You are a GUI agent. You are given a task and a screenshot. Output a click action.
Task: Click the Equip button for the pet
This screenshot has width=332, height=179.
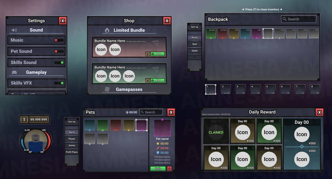pyautogui.click(x=158, y=169)
